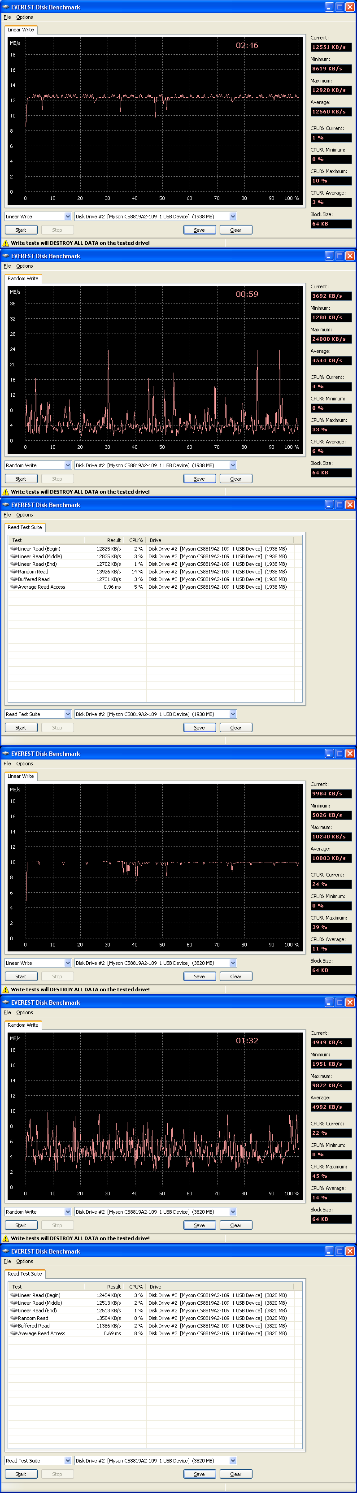Click the warning icon in the 1938 MB Random Write window
357x1493 pixels.
click(6, 492)
